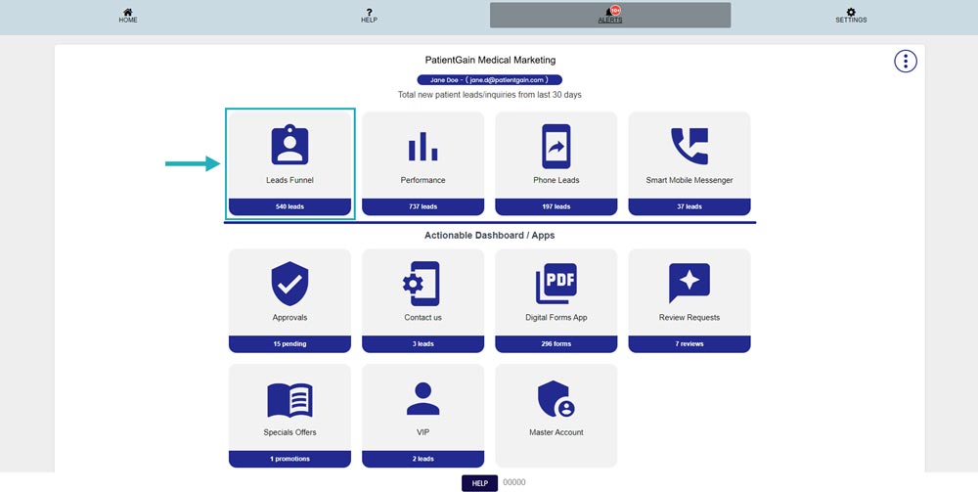Click the 2 leads bar under VIP
This screenshot has height=492, width=978.
pos(422,459)
